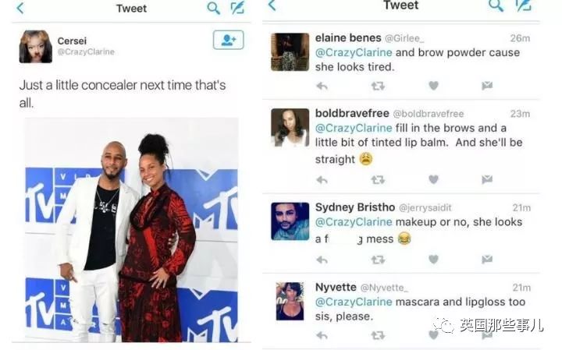This screenshot has width=562, height=350.
Task: Compose new tweet from left header icon
Action: point(237,8)
